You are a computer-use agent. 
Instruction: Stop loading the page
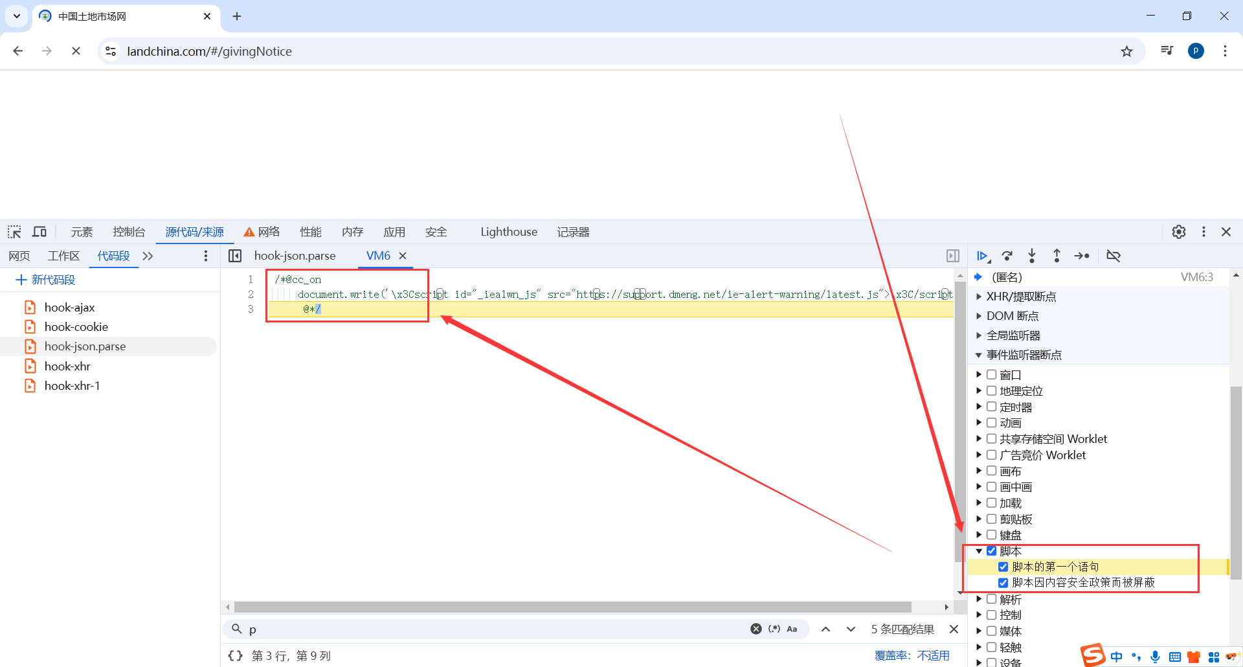(x=76, y=51)
